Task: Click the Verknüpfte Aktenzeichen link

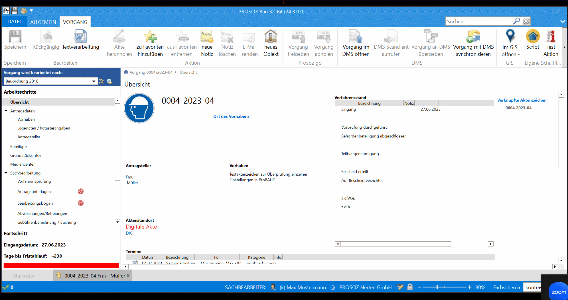Action: (x=522, y=100)
